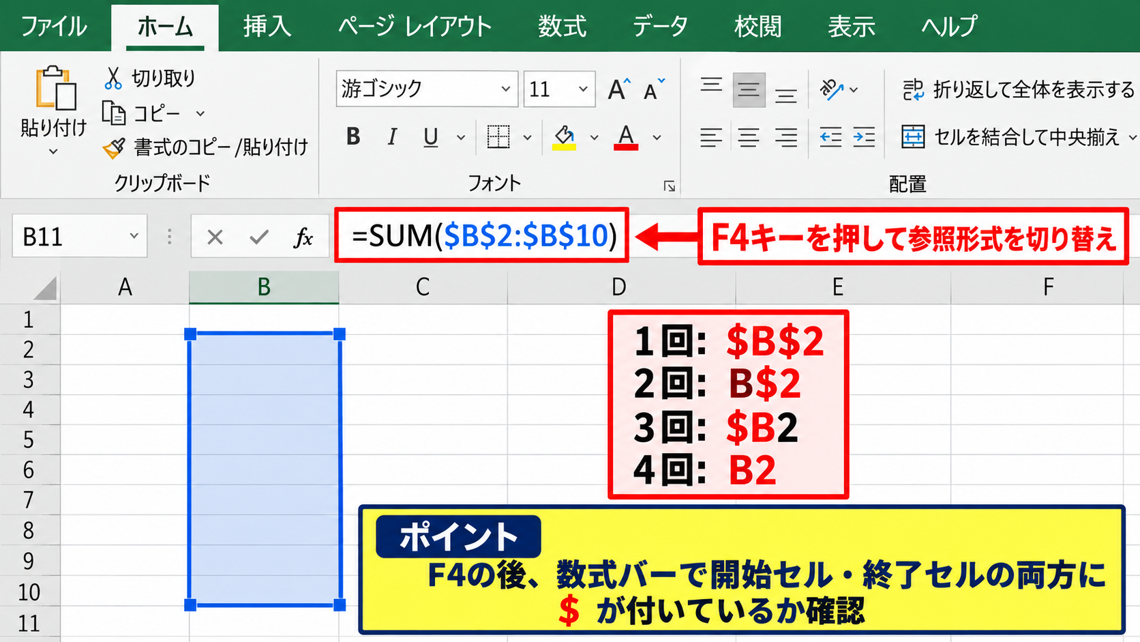Viewport: 1140px width, 642px height.
Task: Apply red font color A
Action: tap(626, 137)
